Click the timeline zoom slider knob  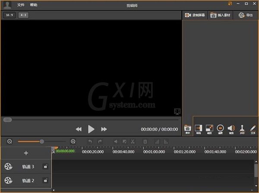click(42, 141)
